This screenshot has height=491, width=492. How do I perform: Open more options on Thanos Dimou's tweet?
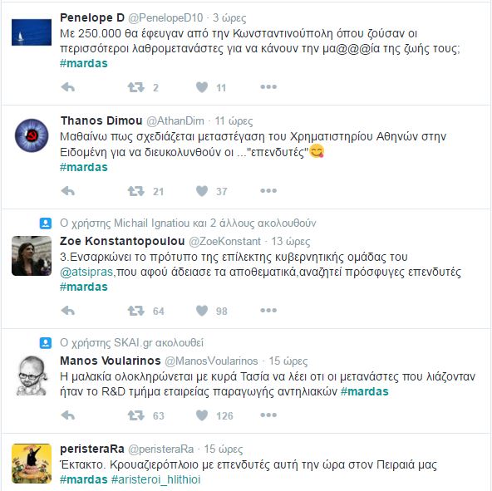tap(268, 190)
